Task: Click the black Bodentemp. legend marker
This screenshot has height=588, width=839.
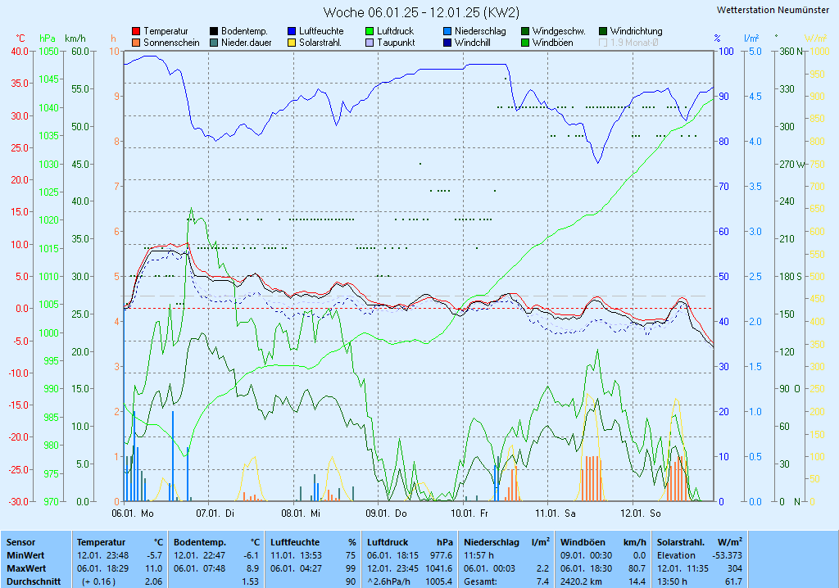Action: coord(214,31)
